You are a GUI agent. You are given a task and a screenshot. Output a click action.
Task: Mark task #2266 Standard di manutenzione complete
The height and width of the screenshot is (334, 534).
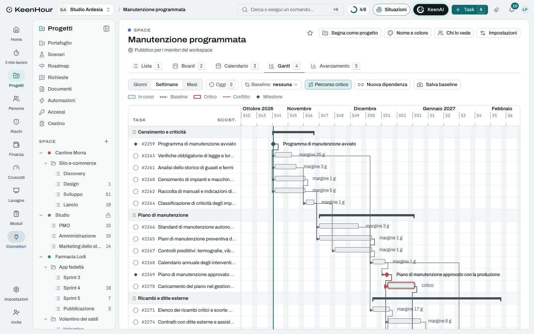click(136, 227)
